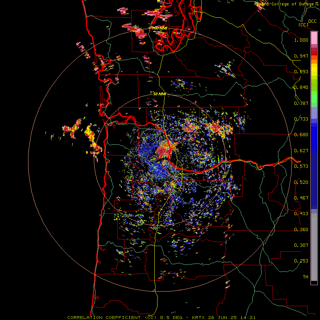Image resolution: width=320 pixels, height=320 pixels.
Task: Pick the black bottom segment of the color scale
Action: (x=314, y=282)
